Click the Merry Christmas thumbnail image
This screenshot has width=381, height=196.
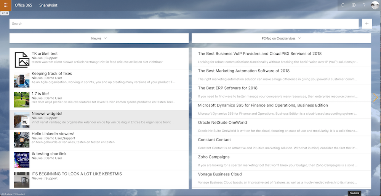[22, 160]
